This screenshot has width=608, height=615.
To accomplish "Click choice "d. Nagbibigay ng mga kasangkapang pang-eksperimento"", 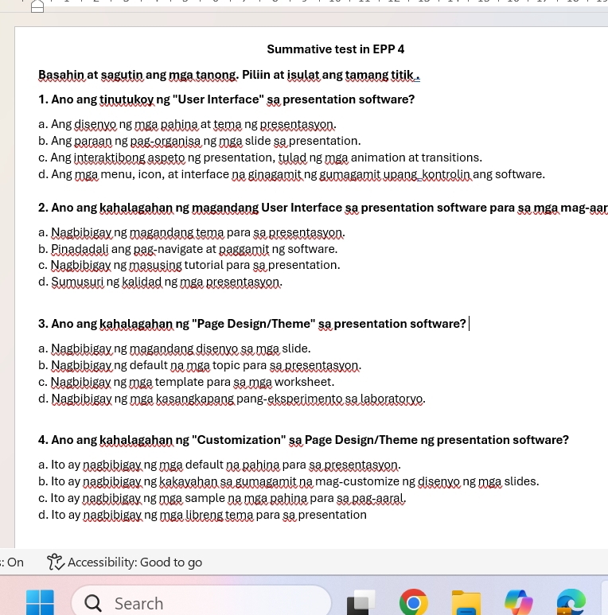I will pyautogui.click(x=232, y=399).
